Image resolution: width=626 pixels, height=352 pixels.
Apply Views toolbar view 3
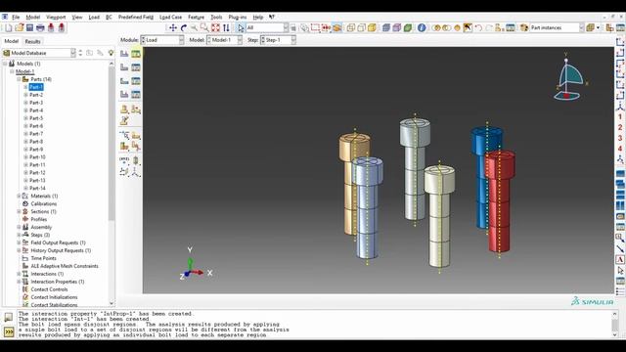pos(620,138)
